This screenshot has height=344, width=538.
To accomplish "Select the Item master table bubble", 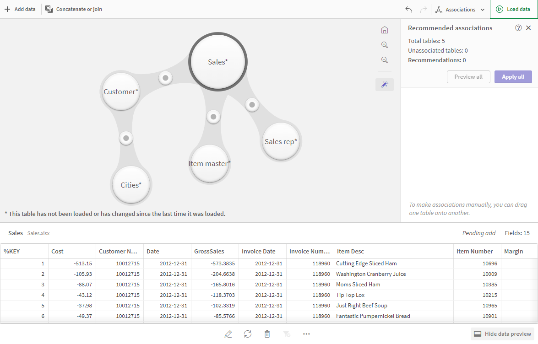I will [x=209, y=163].
